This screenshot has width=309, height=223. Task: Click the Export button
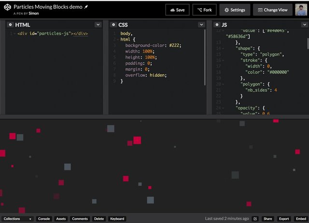click(284, 219)
